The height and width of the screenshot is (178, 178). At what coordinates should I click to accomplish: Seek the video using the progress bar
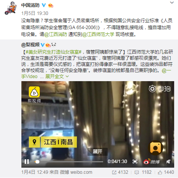tap(69, 162)
